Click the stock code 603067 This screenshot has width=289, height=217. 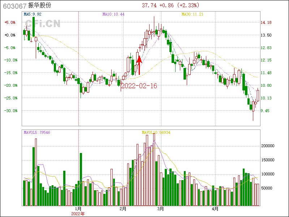coord(15,6)
